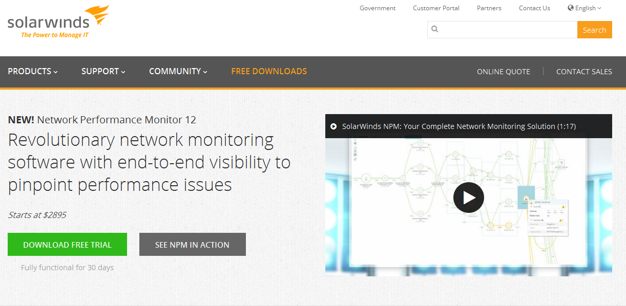The image size is (626, 306).
Task: Click the green DOWNLOAD FREE TRIAL button
Action: 67,245
